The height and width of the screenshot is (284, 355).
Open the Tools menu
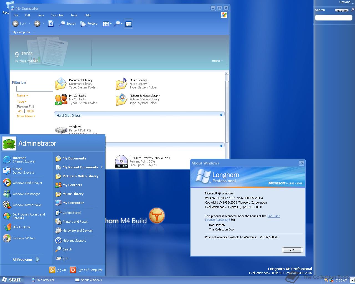[x=74, y=15]
